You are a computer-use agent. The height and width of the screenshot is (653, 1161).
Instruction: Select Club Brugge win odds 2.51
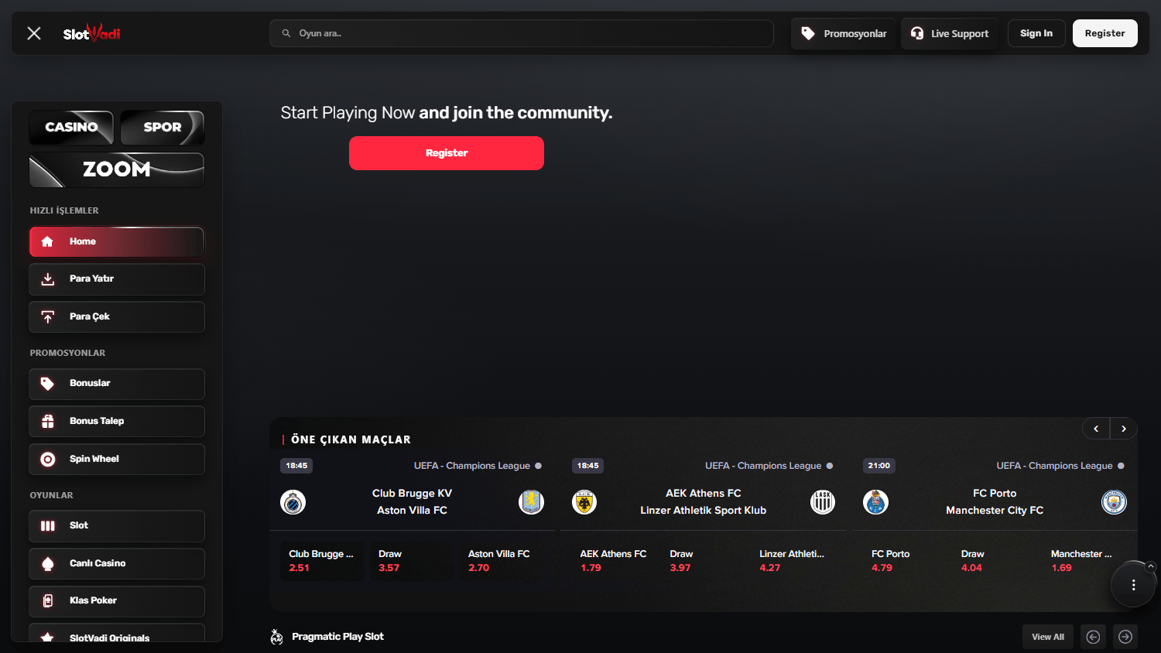[322, 561]
